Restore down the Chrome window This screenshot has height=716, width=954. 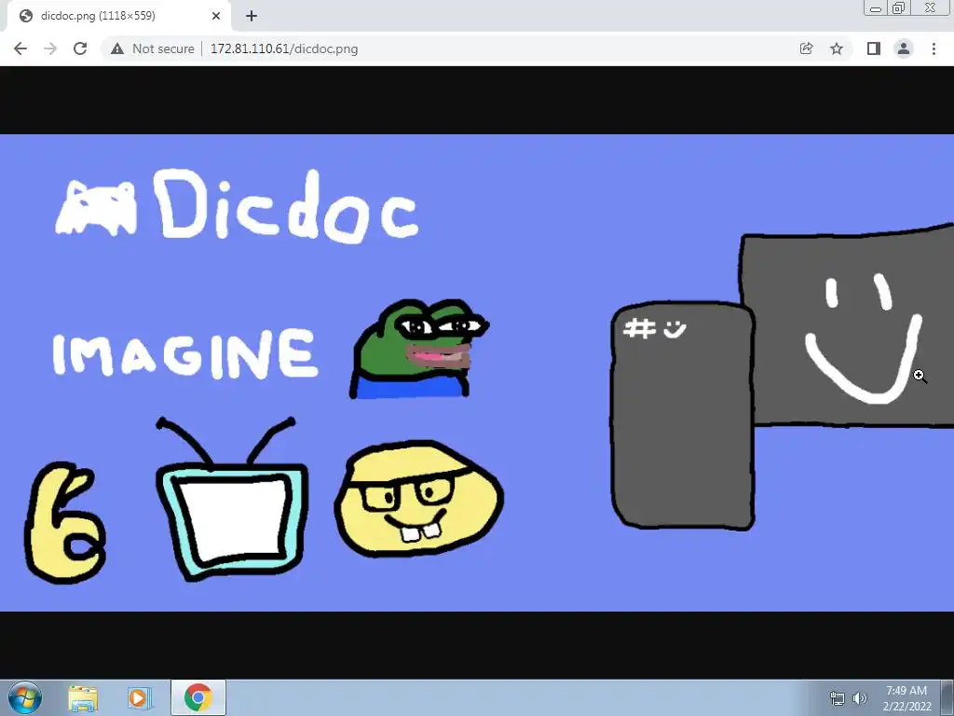[x=899, y=7]
